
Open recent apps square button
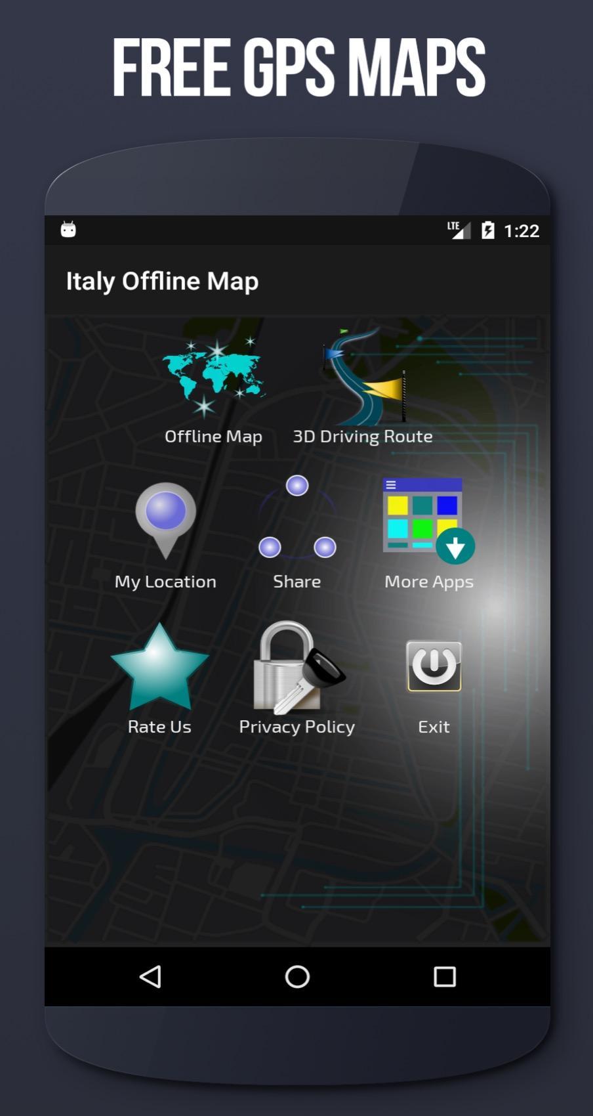click(x=445, y=977)
